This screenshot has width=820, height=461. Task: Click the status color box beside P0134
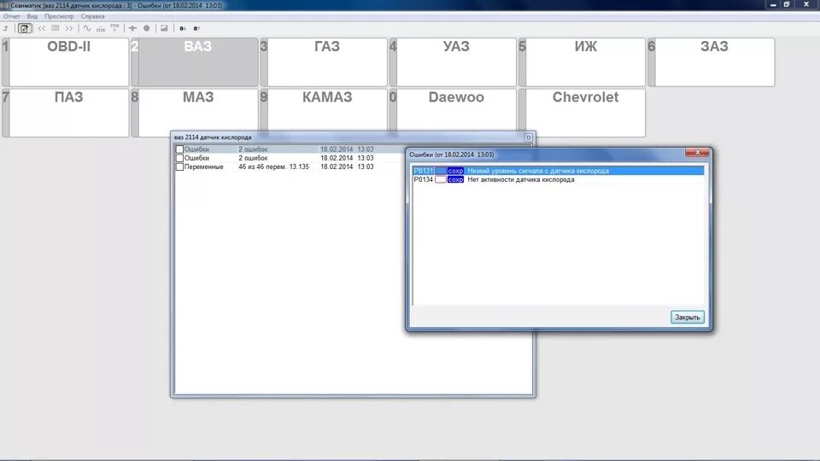(441, 180)
